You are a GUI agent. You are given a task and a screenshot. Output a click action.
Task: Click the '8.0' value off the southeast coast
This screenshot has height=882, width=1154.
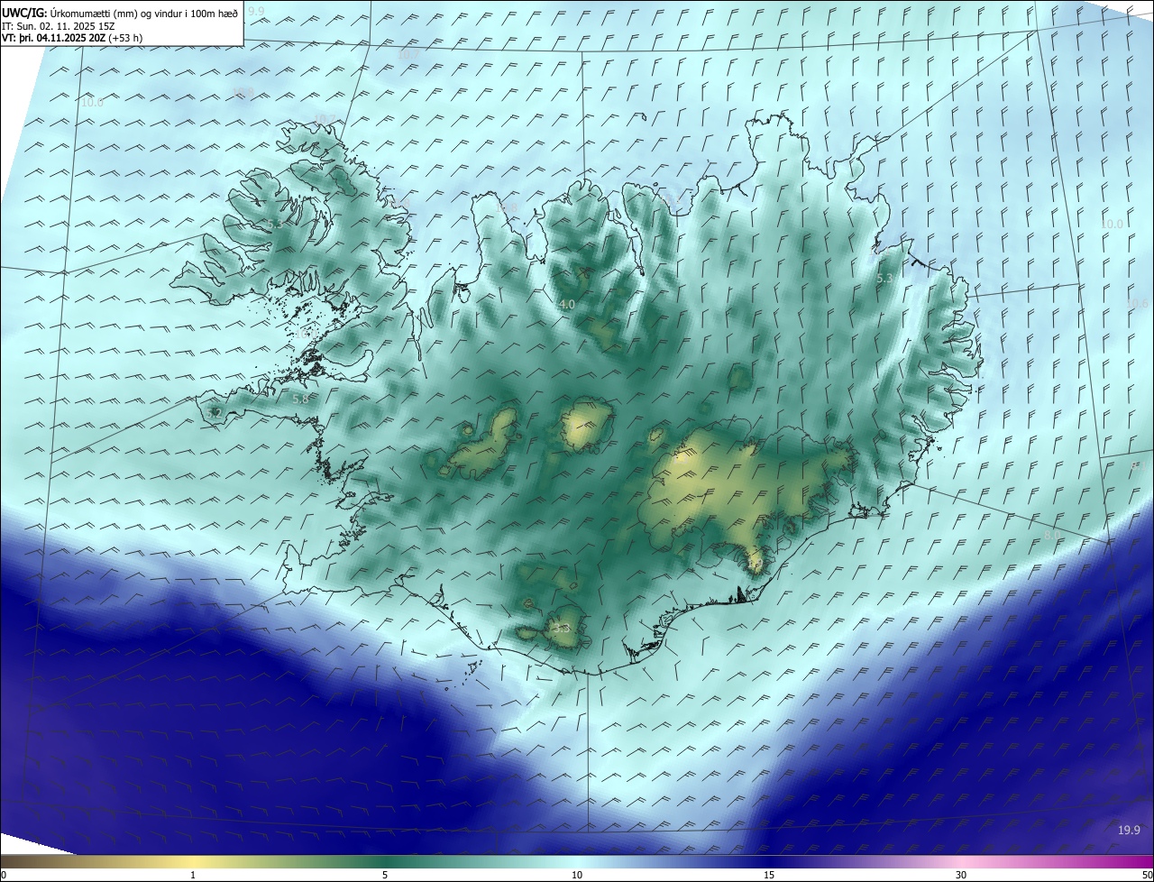(x=1051, y=536)
